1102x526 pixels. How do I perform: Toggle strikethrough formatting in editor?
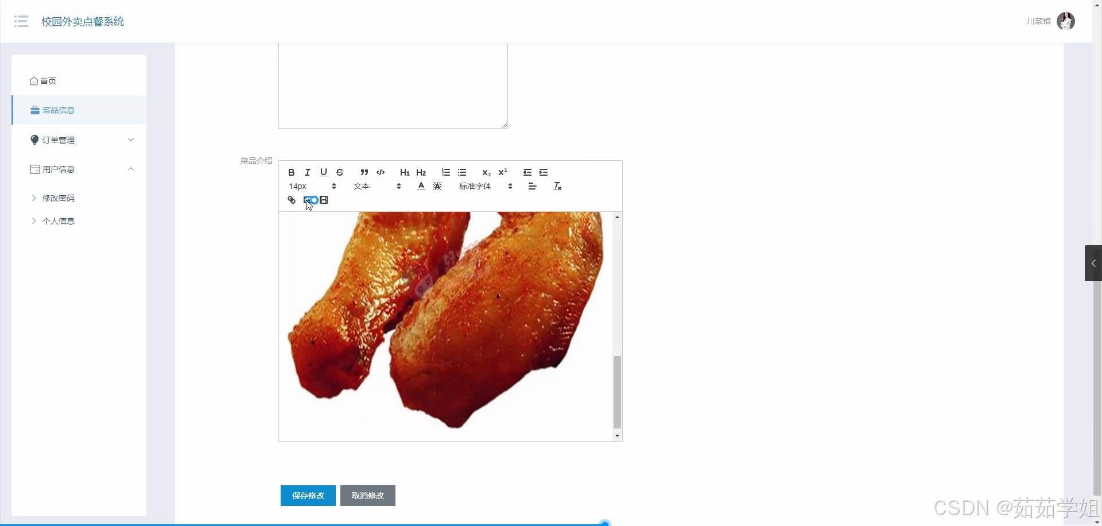(x=340, y=172)
